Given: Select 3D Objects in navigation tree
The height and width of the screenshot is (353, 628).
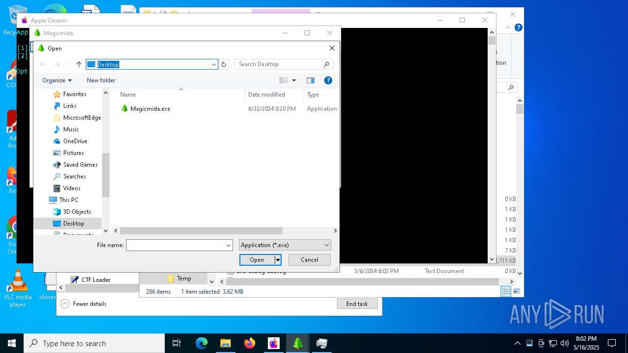Looking at the screenshot, I should pos(77,212).
